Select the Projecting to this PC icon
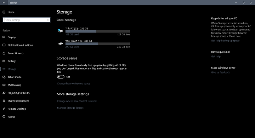The image size is (255, 138). 4,93
